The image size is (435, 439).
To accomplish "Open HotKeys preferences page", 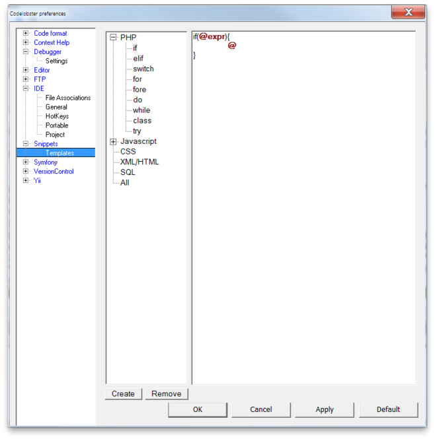I will tap(58, 116).
